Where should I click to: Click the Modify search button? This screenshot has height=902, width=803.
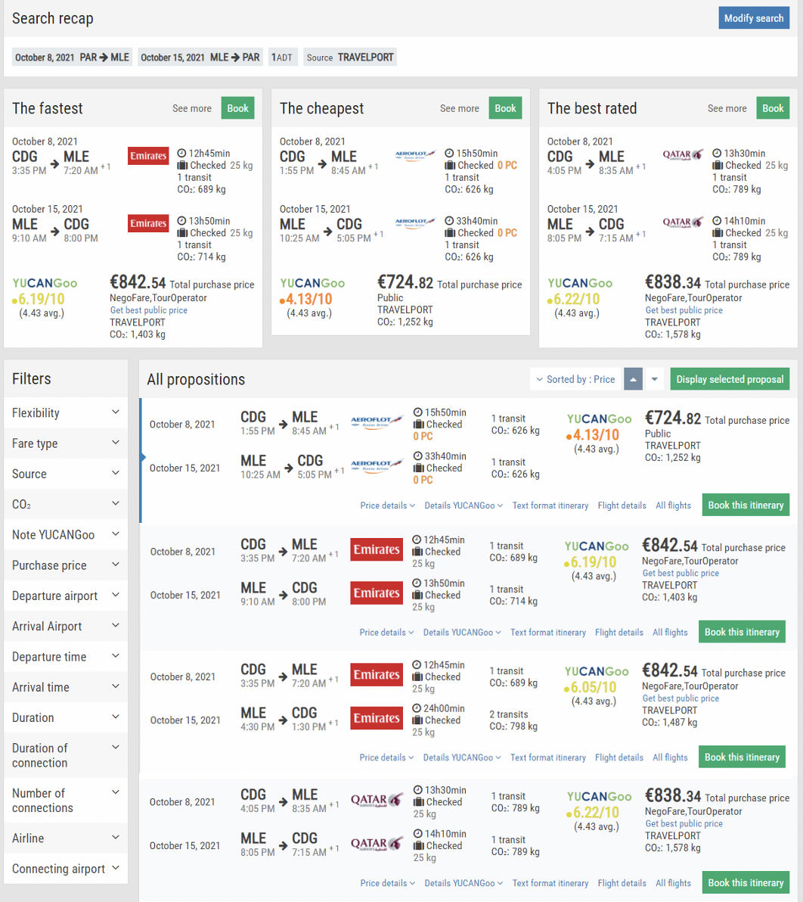(754, 18)
